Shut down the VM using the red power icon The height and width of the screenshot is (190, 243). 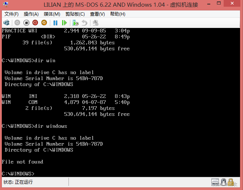coord(35,23)
